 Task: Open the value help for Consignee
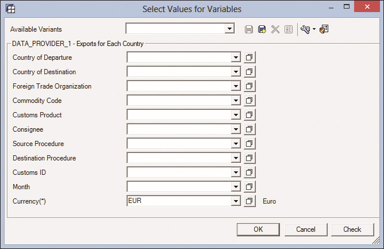coord(249,129)
